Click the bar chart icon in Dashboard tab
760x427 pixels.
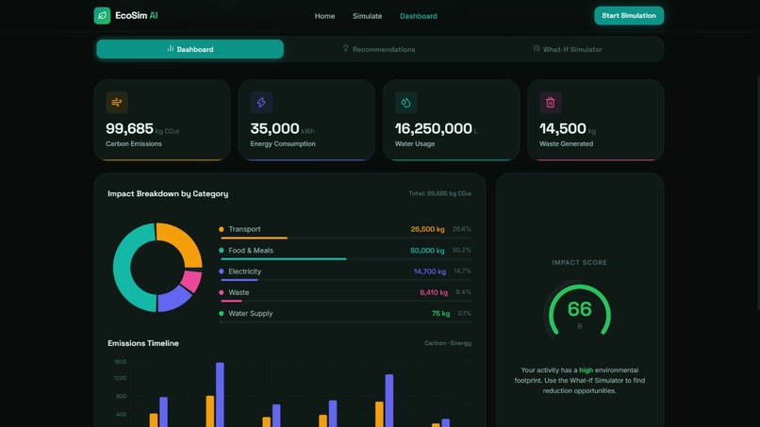[170, 48]
